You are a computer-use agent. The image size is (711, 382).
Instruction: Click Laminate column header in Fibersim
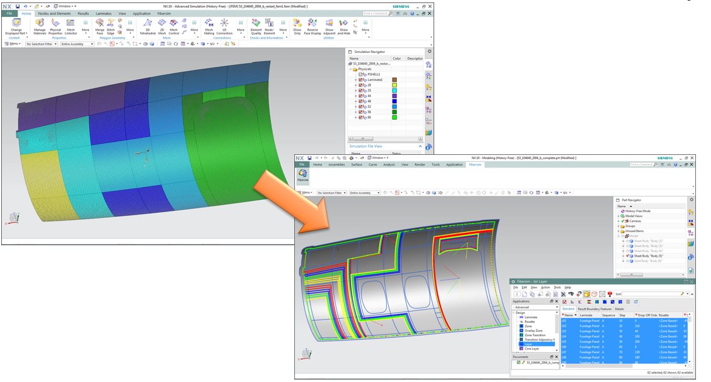coord(589,315)
